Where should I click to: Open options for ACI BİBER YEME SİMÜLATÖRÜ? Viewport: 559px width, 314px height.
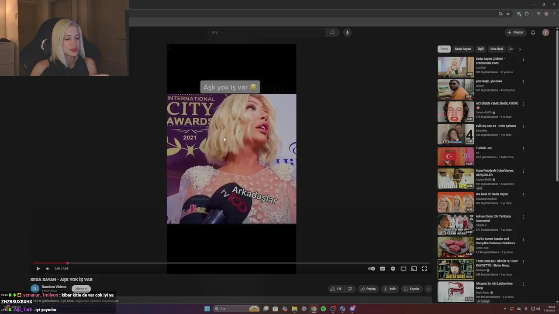pyautogui.click(x=523, y=104)
